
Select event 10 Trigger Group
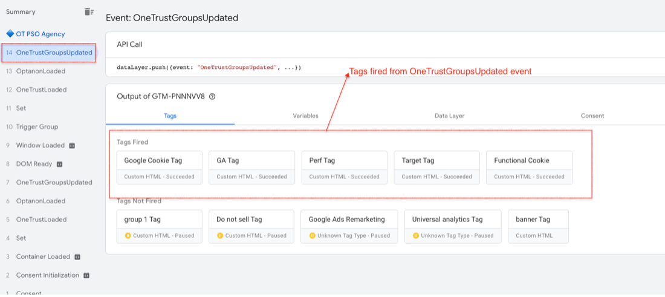tap(37, 127)
